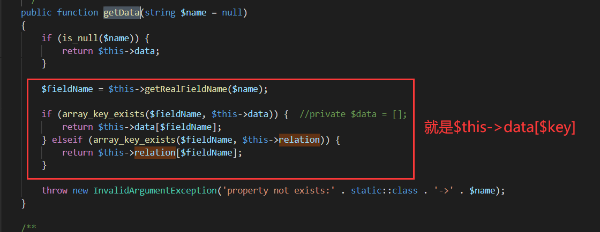Click return $this->data; statement
Screen dimensions: 600x232
[x=111, y=51]
